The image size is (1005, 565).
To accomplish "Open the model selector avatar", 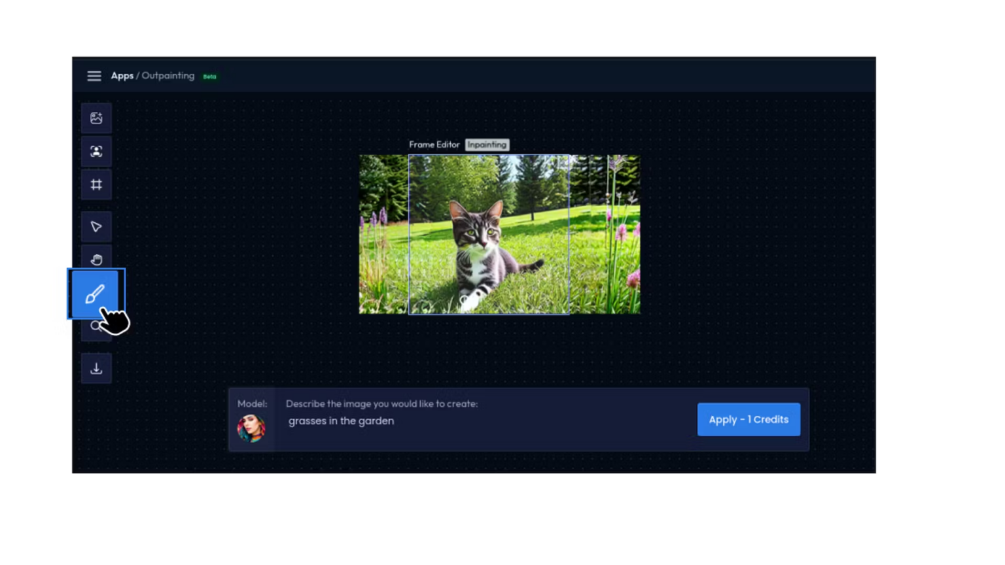I will tap(251, 428).
